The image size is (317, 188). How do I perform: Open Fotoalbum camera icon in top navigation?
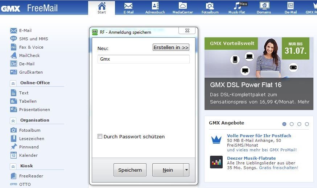210,6
